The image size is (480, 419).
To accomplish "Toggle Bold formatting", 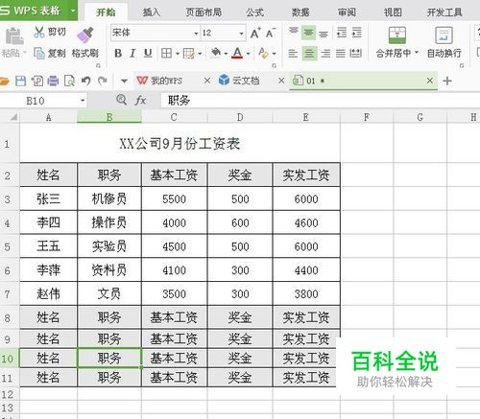I will tap(118, 53).
